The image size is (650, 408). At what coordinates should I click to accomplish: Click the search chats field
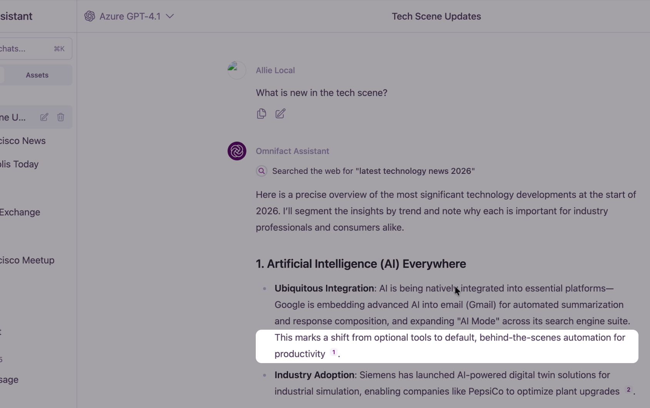point(31,48)
